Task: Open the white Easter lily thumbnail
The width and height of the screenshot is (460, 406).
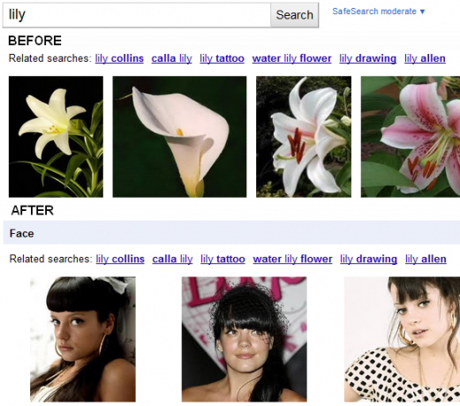Action: 56,137
